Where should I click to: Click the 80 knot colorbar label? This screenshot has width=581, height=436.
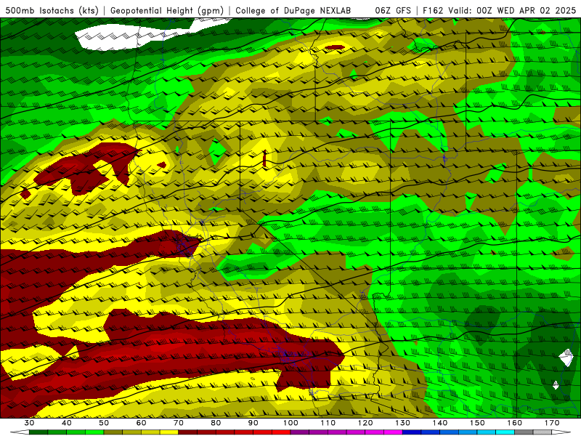pos(216,423)
